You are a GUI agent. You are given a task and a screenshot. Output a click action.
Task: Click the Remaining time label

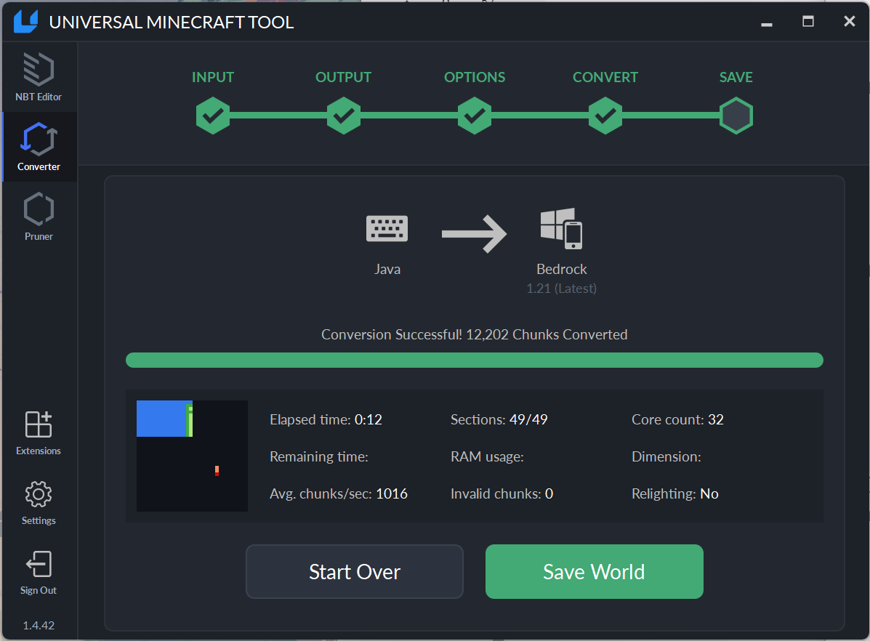[x=319, y=456]
